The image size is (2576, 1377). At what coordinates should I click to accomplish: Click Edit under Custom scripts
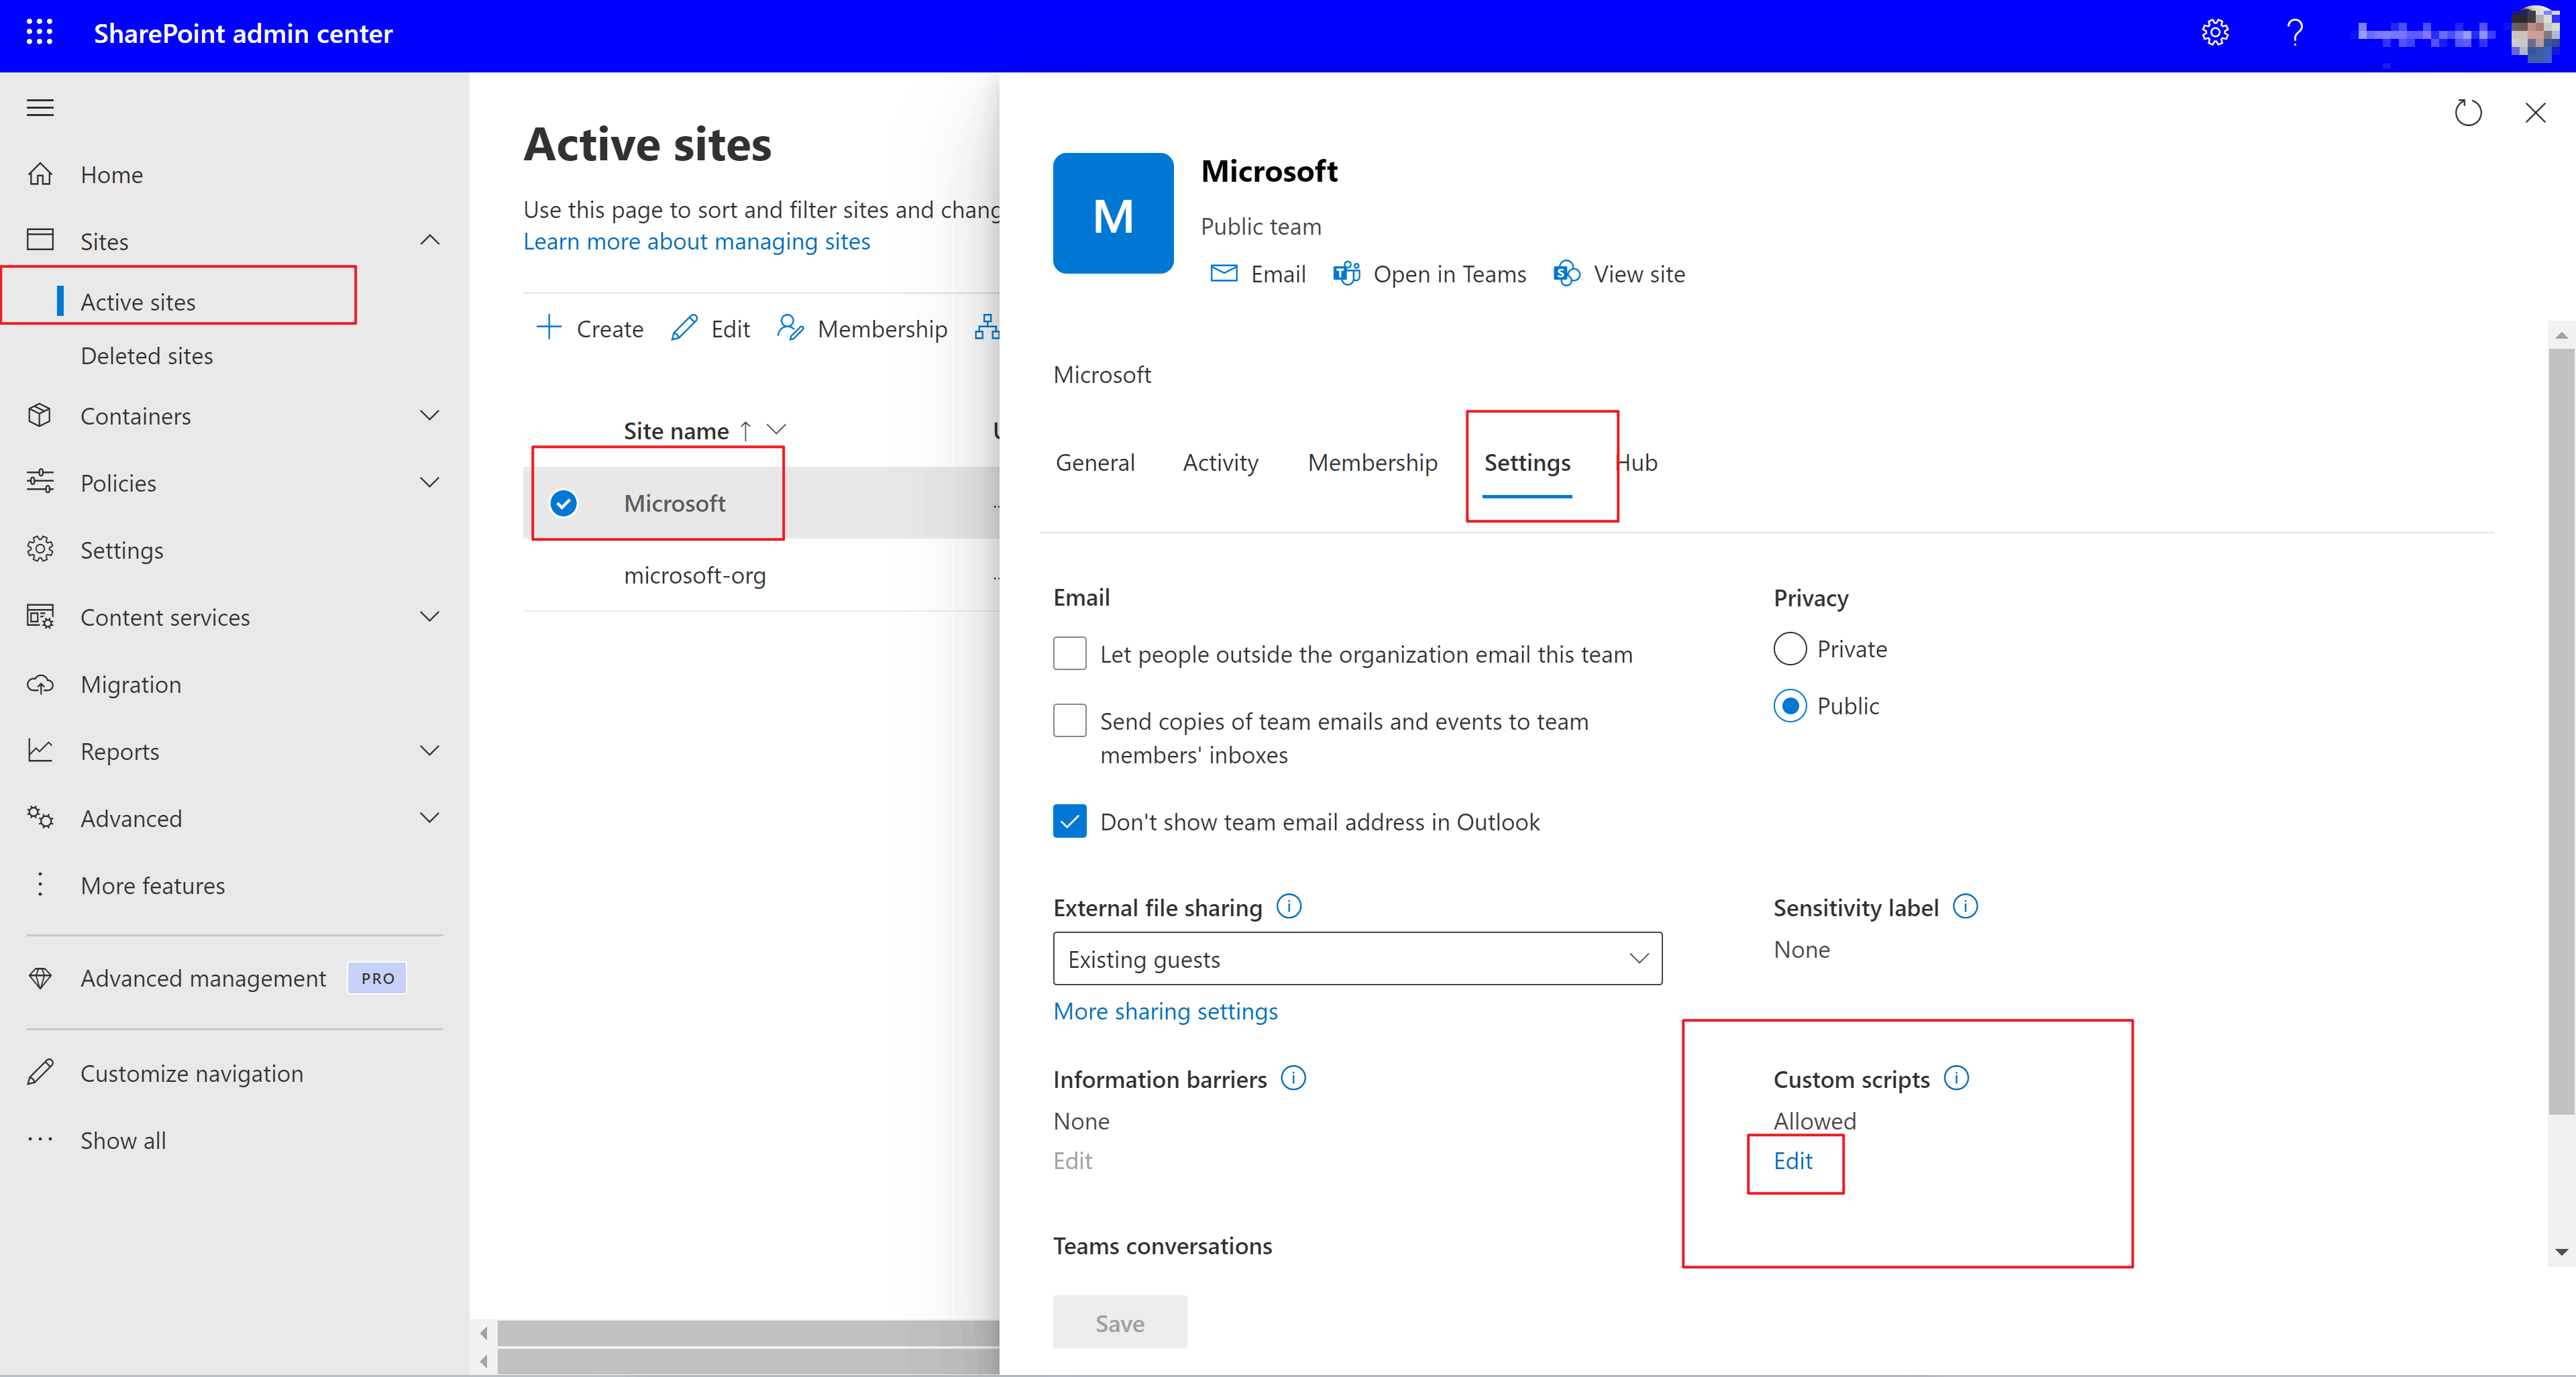(x=1792, y=1161)
